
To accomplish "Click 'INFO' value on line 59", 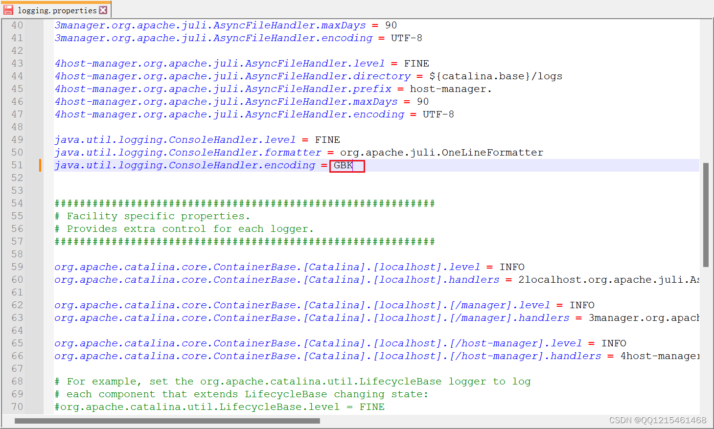I will [x=512, y=267].
